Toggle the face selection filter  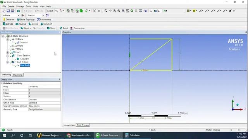point(77,11)
